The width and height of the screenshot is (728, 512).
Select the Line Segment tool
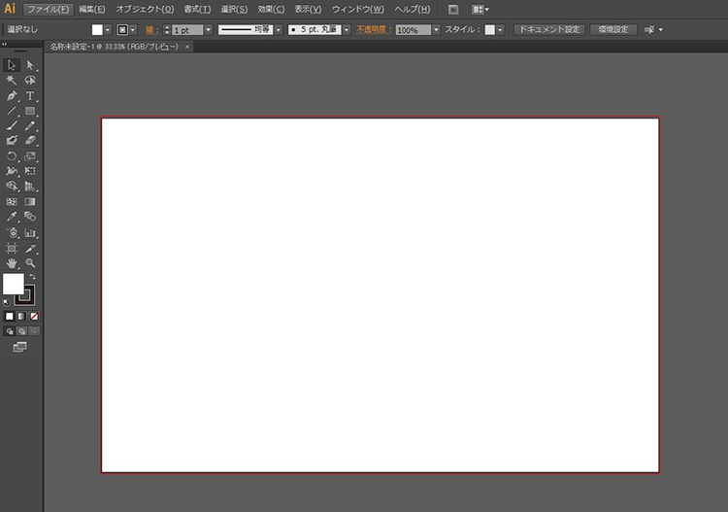click(12, 111)
